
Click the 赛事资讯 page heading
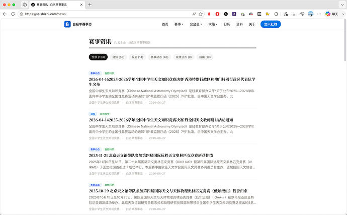pyautogui.click(x=100, y=41)
